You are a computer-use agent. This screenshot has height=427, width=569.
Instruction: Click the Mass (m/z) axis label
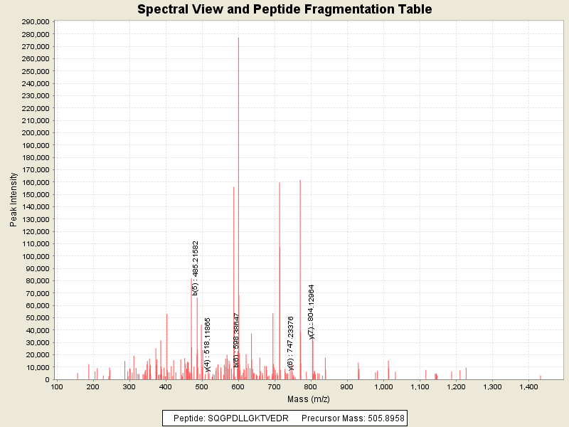click(x=309, y=399)
